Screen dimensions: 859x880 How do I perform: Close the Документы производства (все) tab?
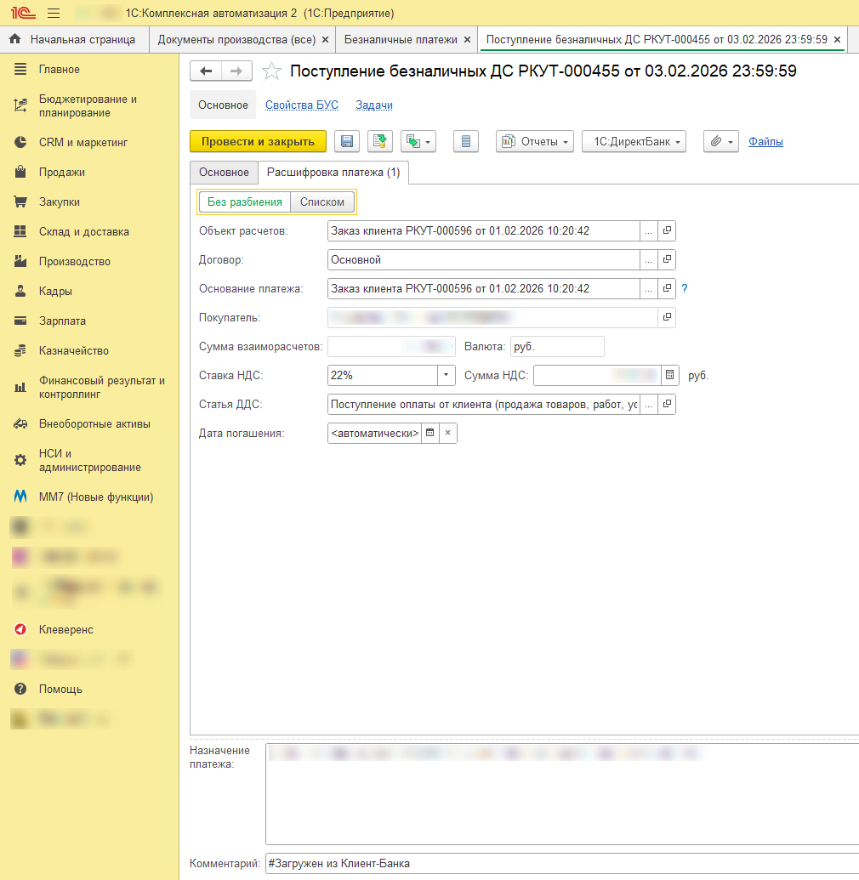coord(325,40)
